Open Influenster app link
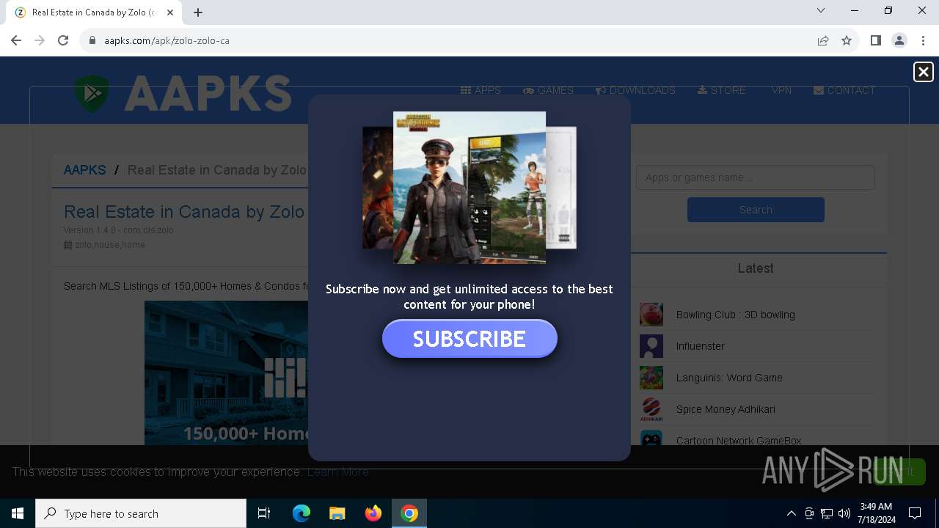 click(700, 346)
